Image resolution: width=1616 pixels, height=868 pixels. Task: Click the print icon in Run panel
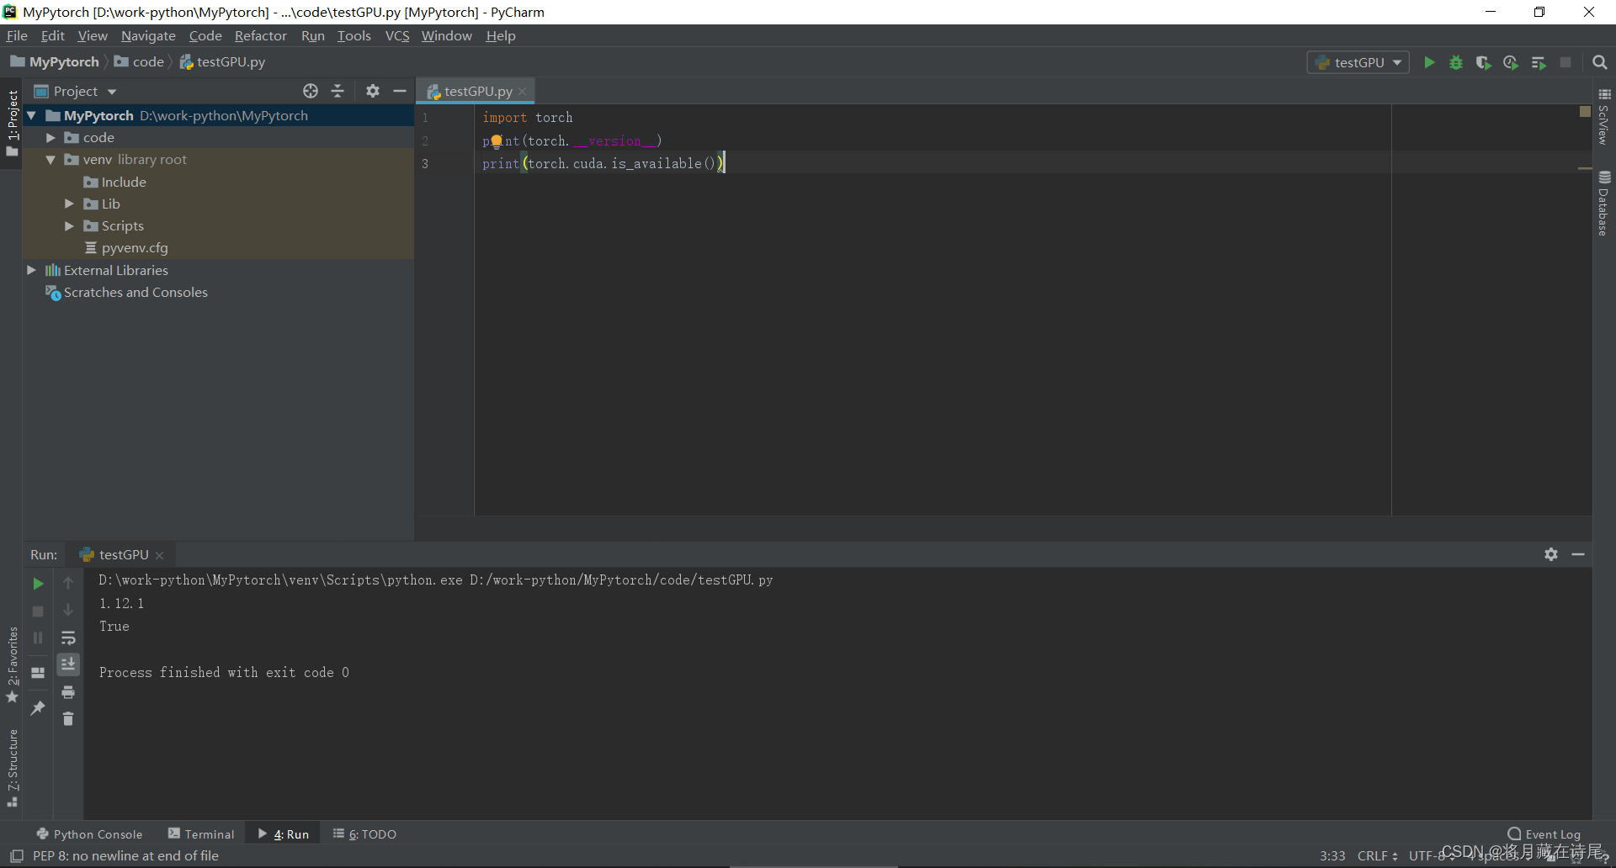coord(68,692)
